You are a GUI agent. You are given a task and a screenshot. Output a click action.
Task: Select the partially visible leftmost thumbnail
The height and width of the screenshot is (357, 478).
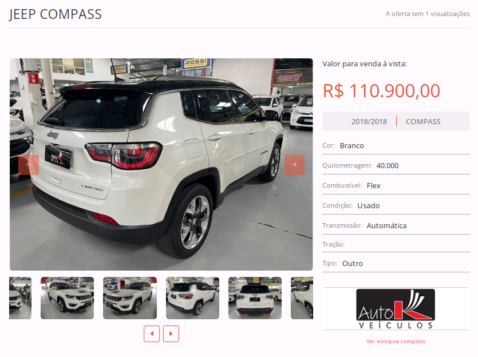[x=21, y=298]
